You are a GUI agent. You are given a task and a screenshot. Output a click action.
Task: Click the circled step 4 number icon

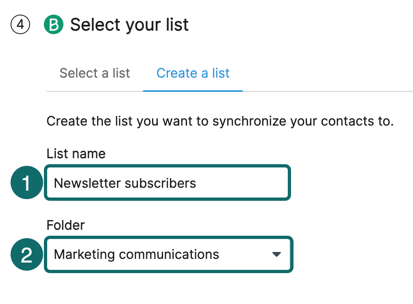click(20, 25)
